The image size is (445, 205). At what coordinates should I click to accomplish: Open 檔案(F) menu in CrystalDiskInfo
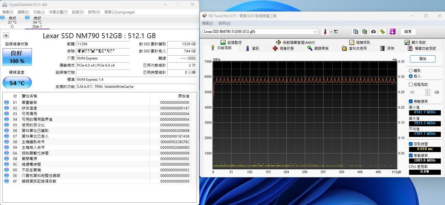coord(8,12)
